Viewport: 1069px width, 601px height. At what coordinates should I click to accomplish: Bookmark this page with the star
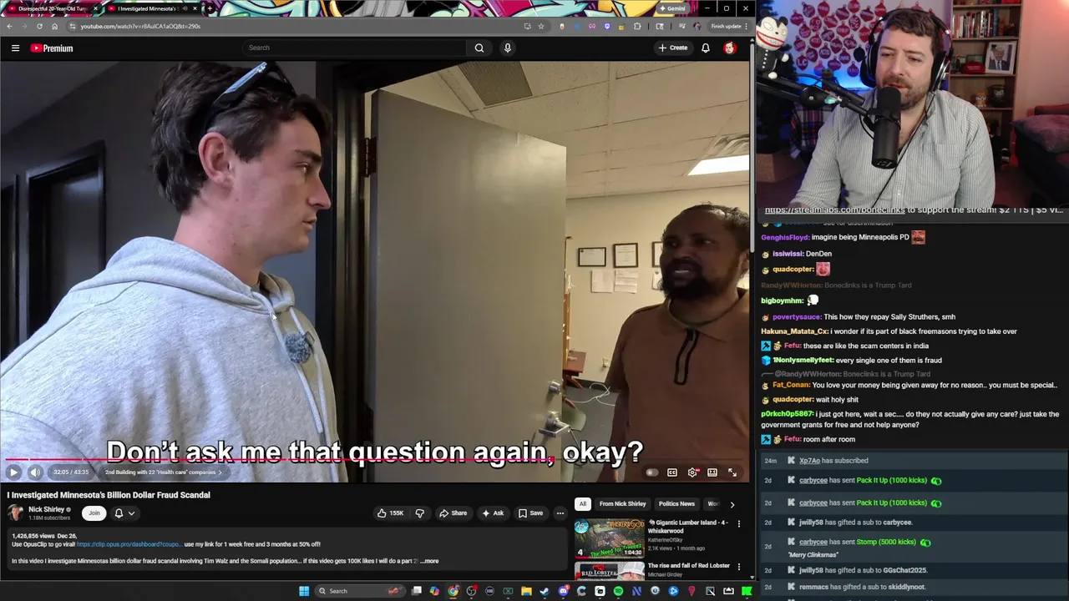pyautogui.click(x=541, y=26)
